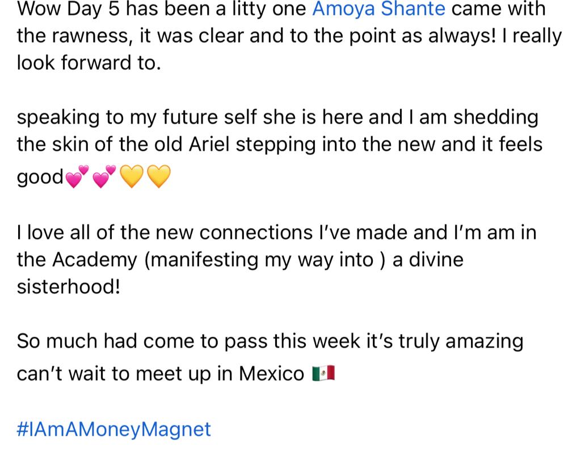581x468 pixels.
Task: Click the Mexico flag emoji
Action: 324,373
